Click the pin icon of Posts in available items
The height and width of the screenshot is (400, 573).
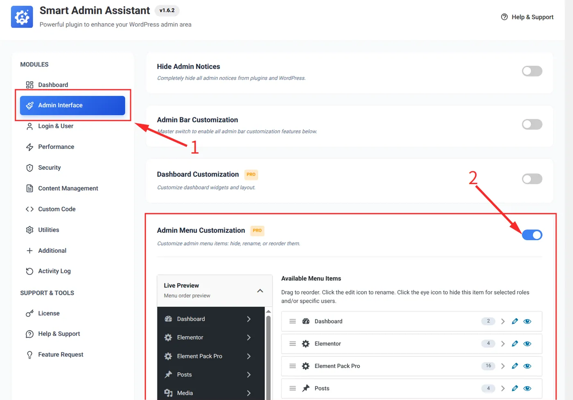[x=306, y=388]
